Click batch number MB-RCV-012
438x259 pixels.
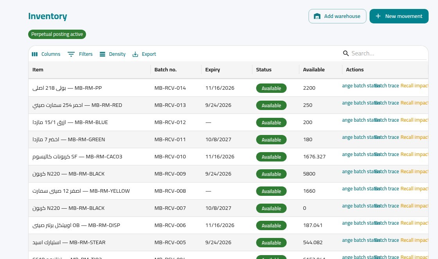tap(170, 122)
